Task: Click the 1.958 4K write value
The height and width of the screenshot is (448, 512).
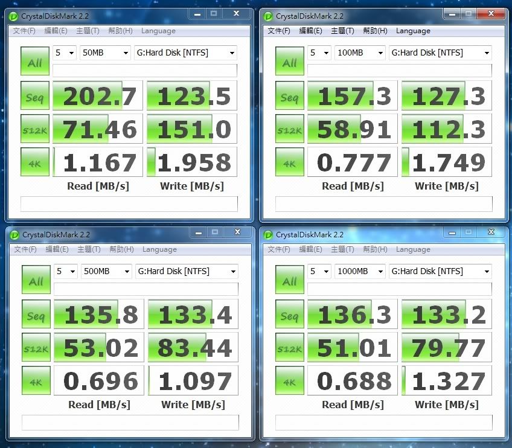Action: 192,162
